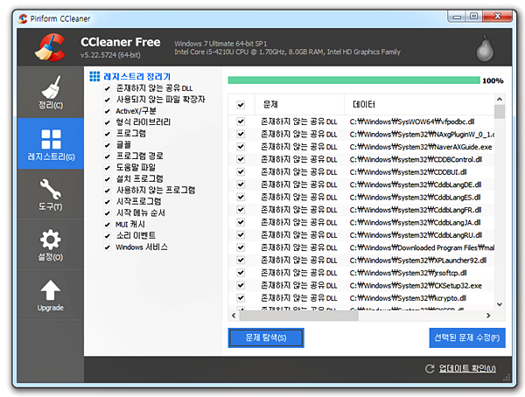
Task: Uncheck the vfpodbc.dll result row
Action: [x=241, y=122]
